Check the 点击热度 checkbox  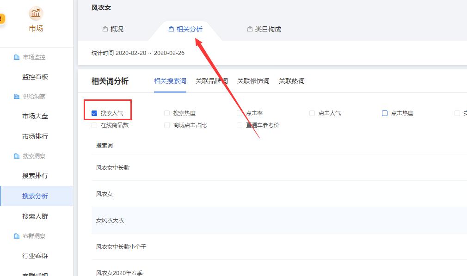pos(384,112)
